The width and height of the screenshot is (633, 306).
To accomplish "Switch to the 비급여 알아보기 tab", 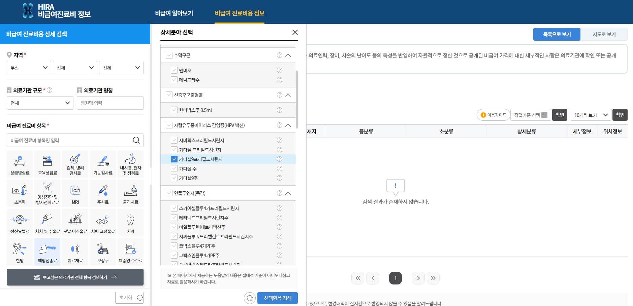I will 174,13.
